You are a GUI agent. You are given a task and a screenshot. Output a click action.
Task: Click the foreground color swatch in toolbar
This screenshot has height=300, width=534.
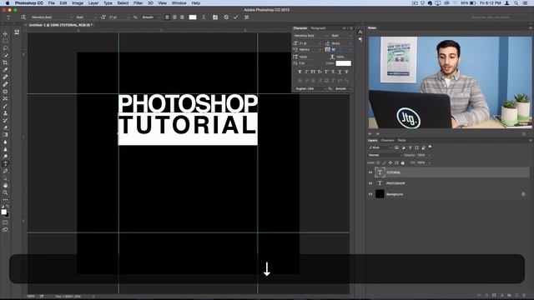[3, 212]
